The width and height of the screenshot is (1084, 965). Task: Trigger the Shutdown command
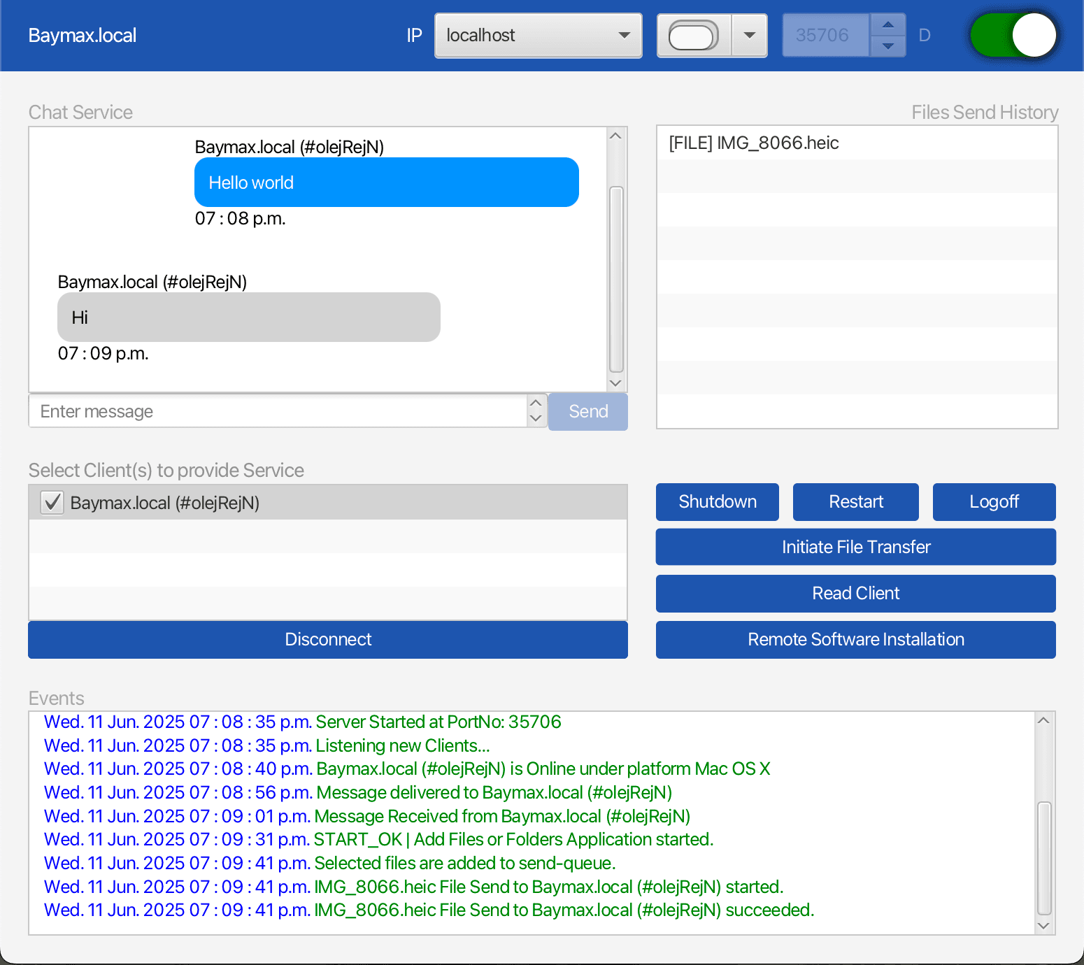pos(716,501)
